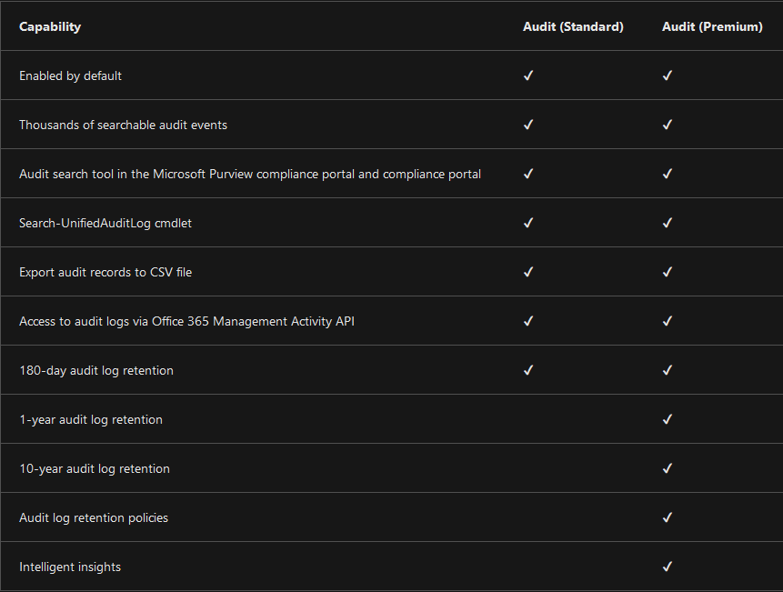783x592 pixels.
Task: Click the Audit log retention policies text
Action: 94,517
